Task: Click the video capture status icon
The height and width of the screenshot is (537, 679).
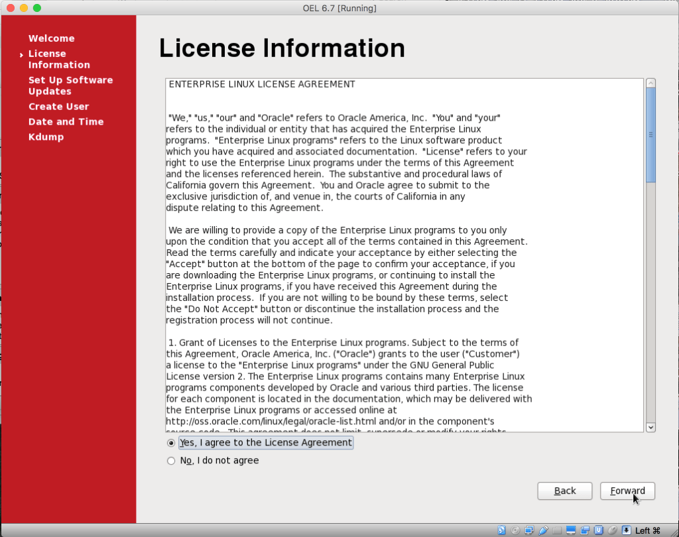Action: (585, 530)
